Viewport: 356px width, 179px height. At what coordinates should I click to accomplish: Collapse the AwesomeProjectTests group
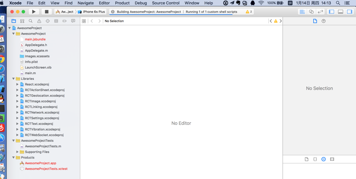(x=13, y=140)
